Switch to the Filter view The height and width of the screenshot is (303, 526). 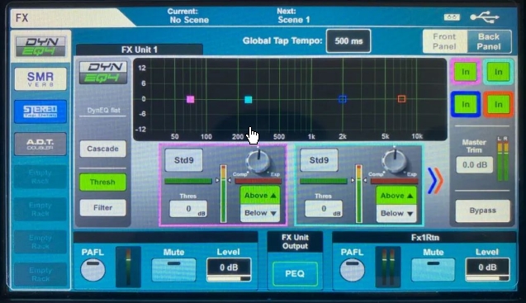pyautogui.click(x=103, y=208)
